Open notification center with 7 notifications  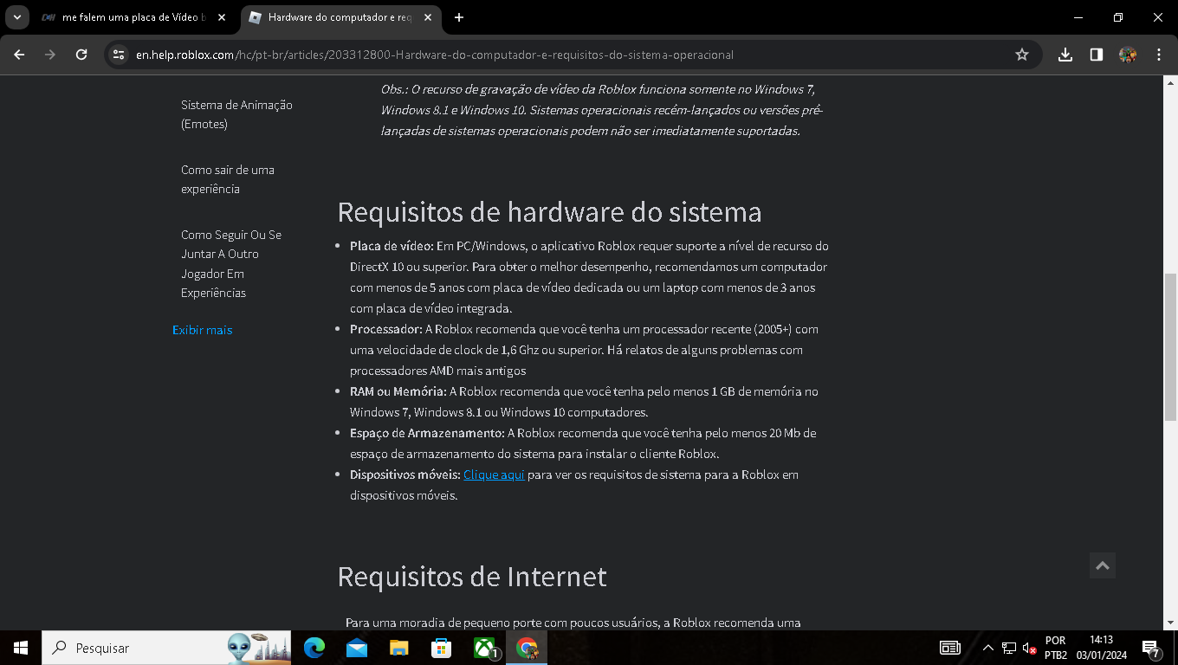(x=1151, y=648)
